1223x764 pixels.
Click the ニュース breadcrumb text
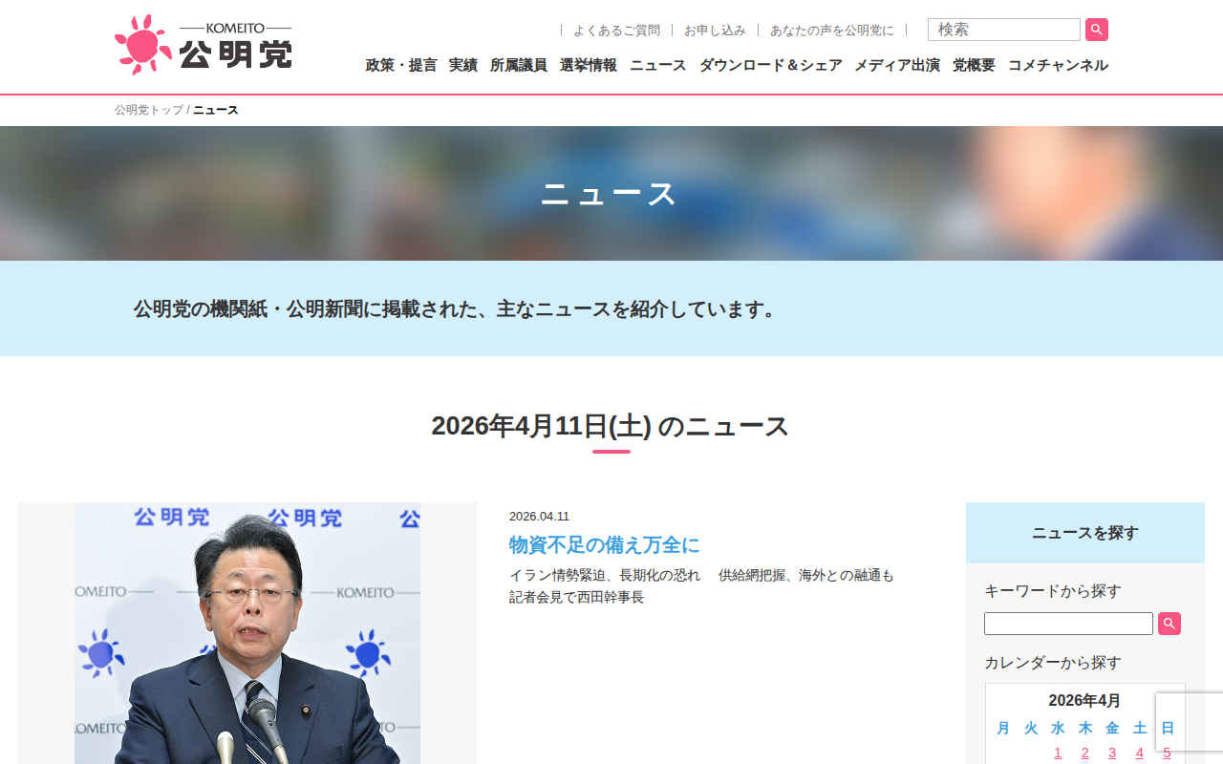(216, 110)
